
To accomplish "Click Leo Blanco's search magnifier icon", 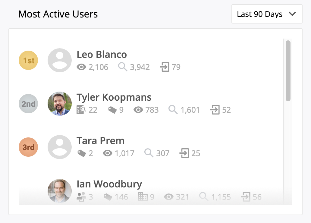I will coord(123,67).
